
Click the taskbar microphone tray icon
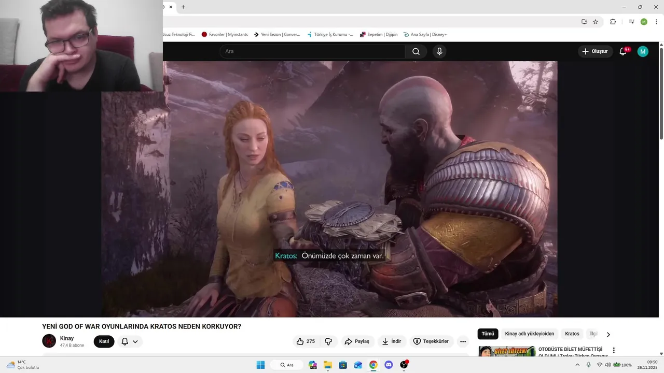click(588, 365)
